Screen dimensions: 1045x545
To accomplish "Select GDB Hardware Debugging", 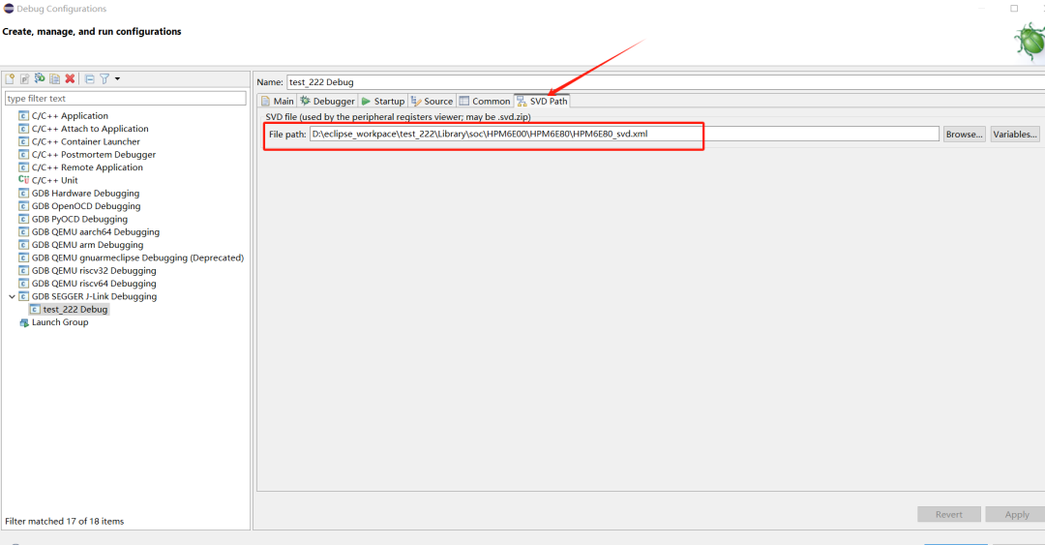I will [x=85, y=193].
